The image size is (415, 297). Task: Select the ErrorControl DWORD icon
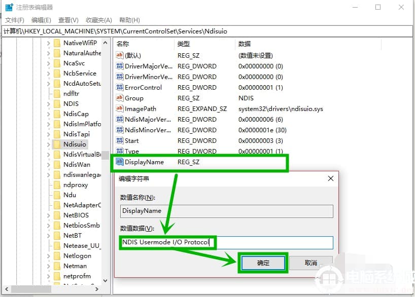120,87
